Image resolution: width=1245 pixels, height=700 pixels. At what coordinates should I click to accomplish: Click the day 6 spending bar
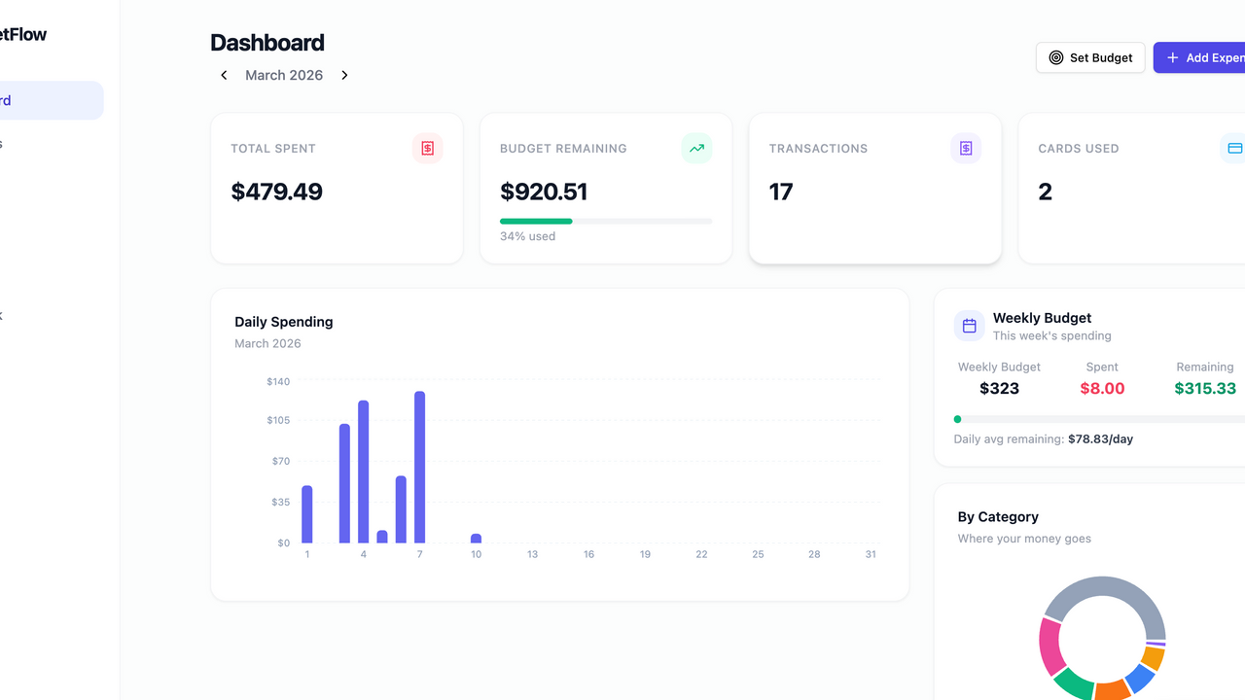(401, 509)
